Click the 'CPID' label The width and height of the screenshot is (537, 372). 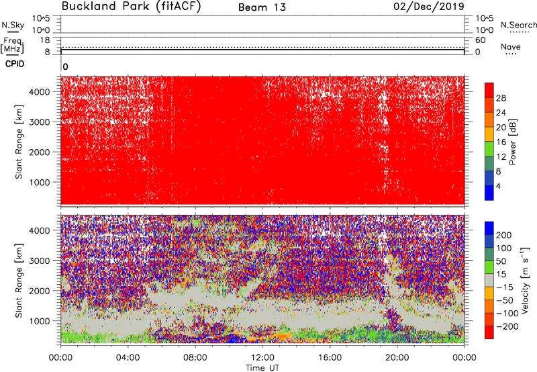[15, 64]
